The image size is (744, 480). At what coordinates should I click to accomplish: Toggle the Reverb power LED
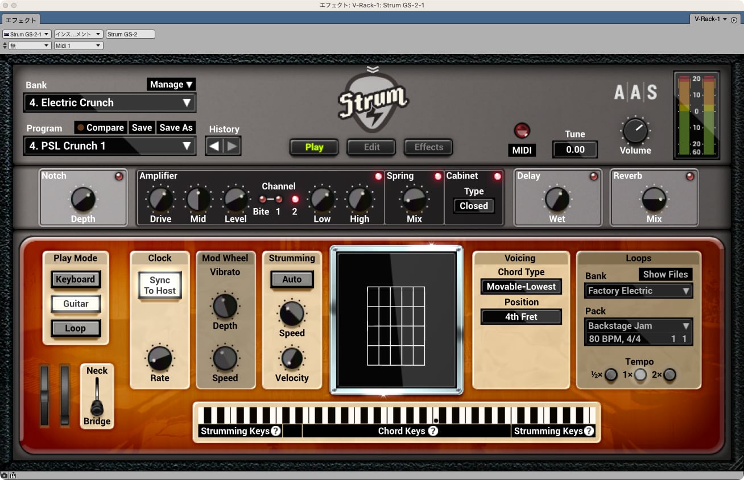pos(690,176)
